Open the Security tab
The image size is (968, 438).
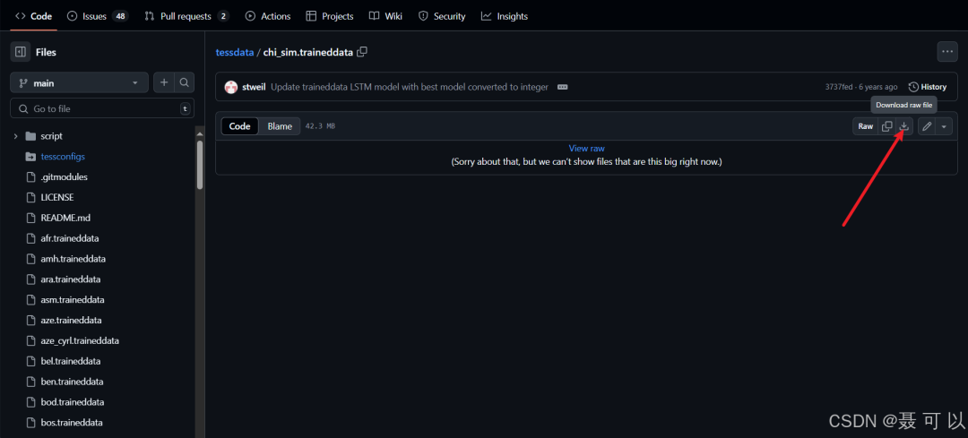point(442,16)
